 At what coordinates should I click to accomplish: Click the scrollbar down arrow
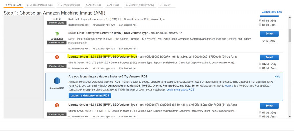pos(290,116)
